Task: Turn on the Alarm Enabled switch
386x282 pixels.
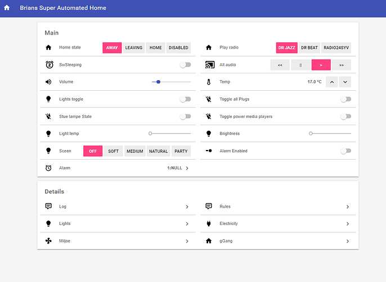Action: 345,151
